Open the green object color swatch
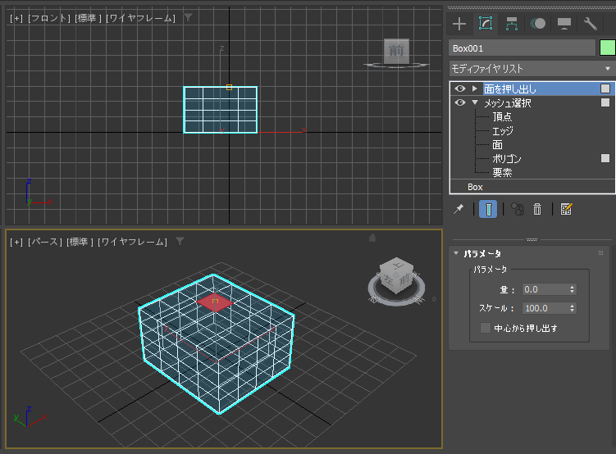This screenshot has height=454, width=616. 607,48
